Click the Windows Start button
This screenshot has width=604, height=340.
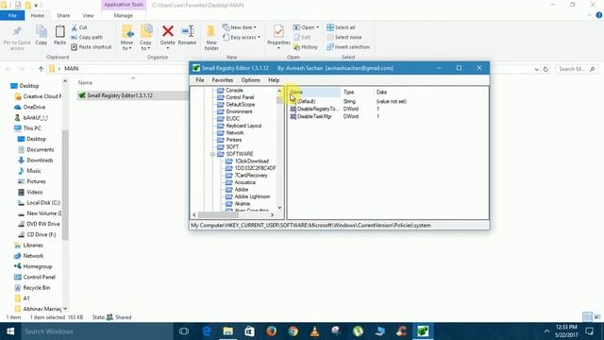(x=10, y=331)
